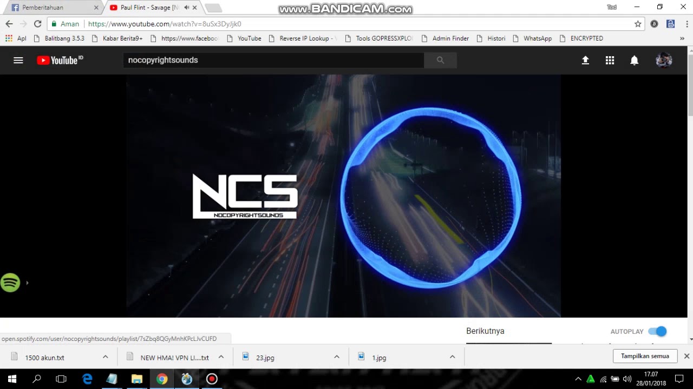Open Admin Finder bookmark
693x389 pixels.
coord(445,38)
